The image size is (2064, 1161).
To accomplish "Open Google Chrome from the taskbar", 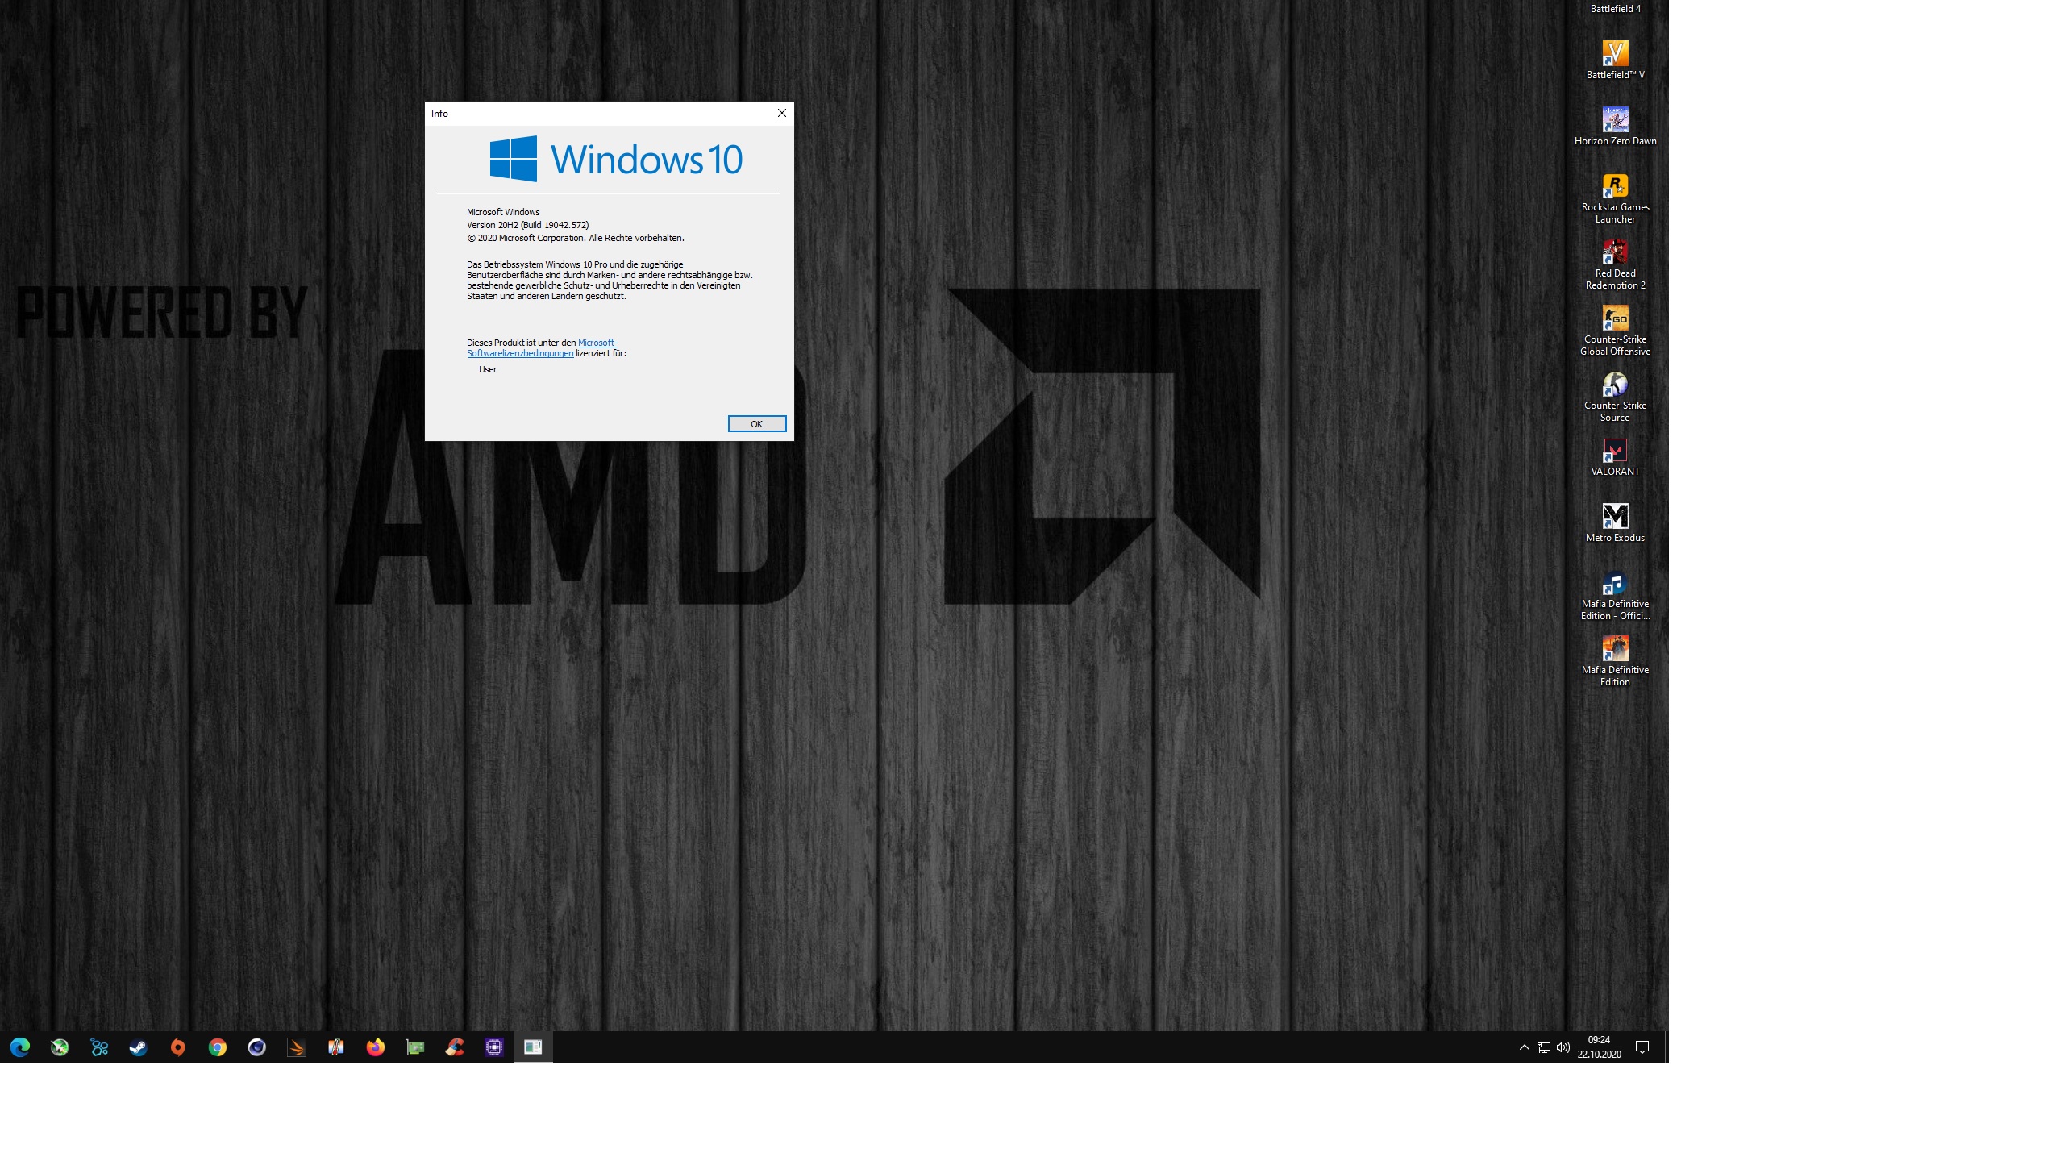I will [218, 1047].
